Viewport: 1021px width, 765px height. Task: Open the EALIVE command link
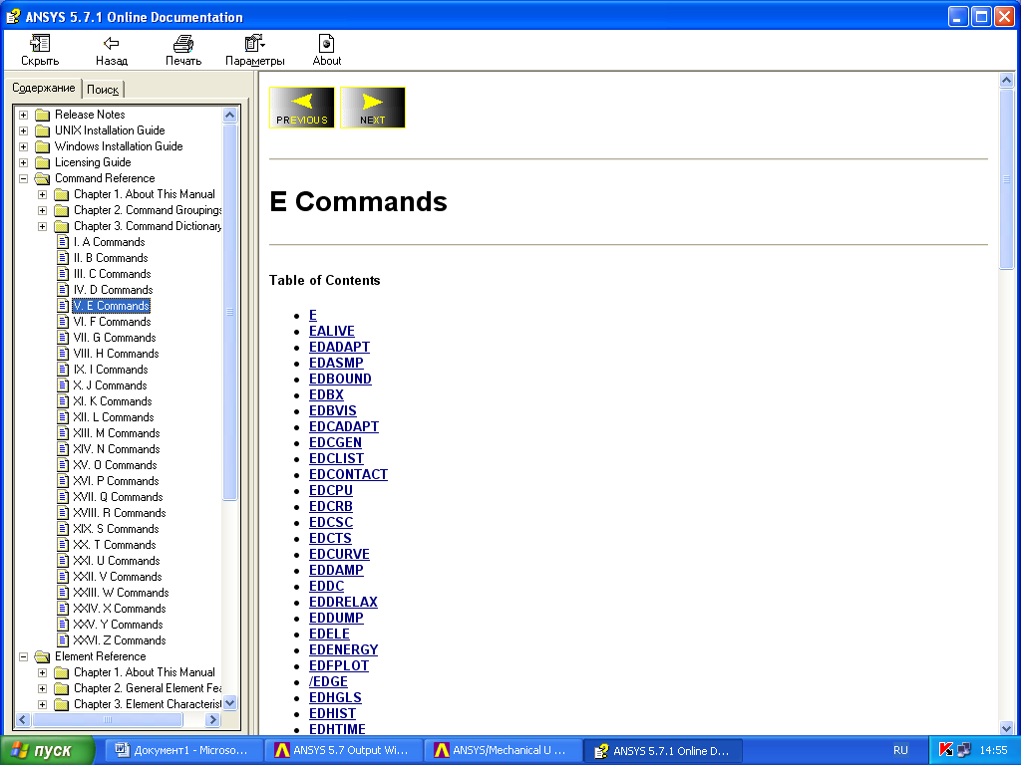(x=331, y=331)
